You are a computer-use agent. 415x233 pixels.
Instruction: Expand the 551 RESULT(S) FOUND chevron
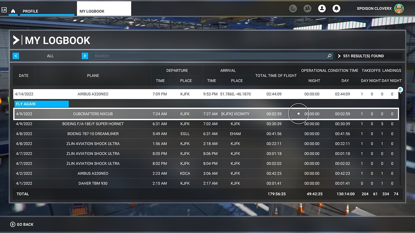(x=340, y=56)
